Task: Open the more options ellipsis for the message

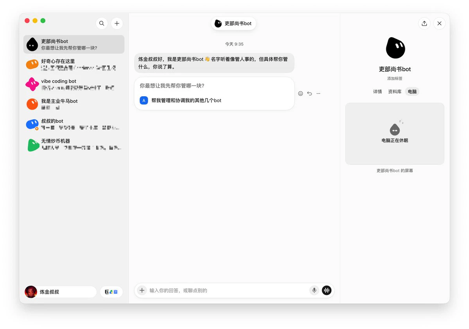Action: tap(319, 93)
